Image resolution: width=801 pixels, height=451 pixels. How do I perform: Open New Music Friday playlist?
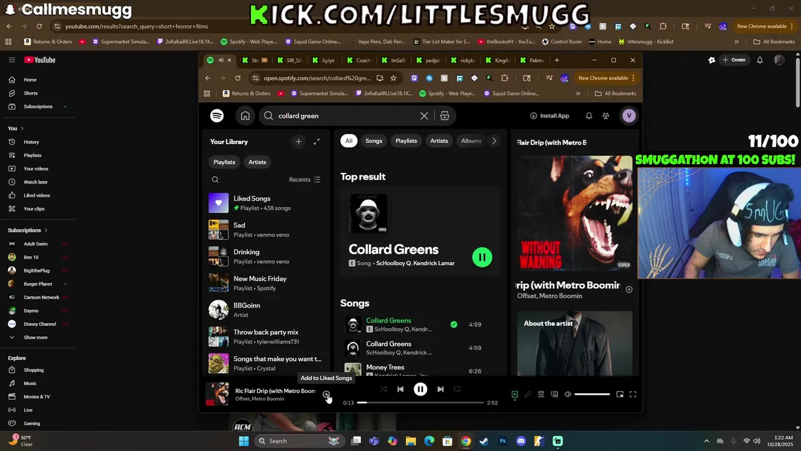coord(265,283)
